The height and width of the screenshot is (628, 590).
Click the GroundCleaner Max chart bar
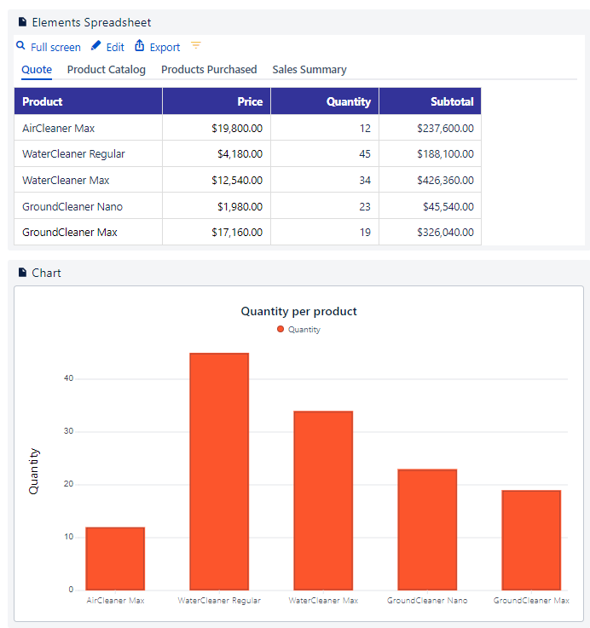pyautogui.click(x=531, y=539)
